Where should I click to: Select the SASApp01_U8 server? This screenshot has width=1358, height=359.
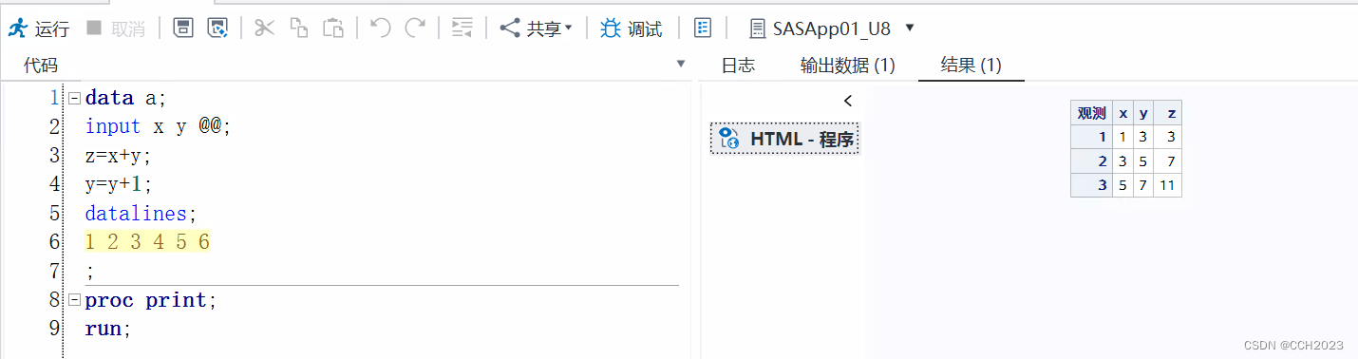click(x=821, y=28)
